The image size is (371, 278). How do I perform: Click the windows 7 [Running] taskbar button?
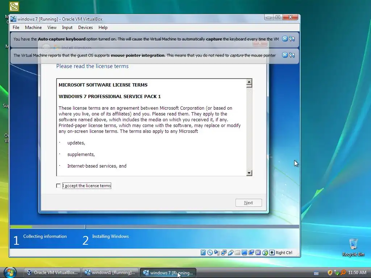point(168,273)
